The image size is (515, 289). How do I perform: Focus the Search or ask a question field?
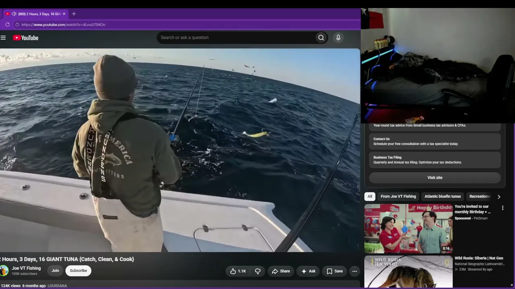tap(236, 38)
